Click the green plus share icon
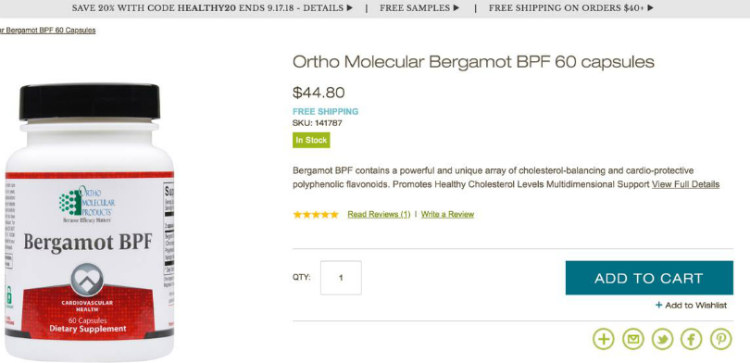750x363 pixels. (x=604, y=339)
